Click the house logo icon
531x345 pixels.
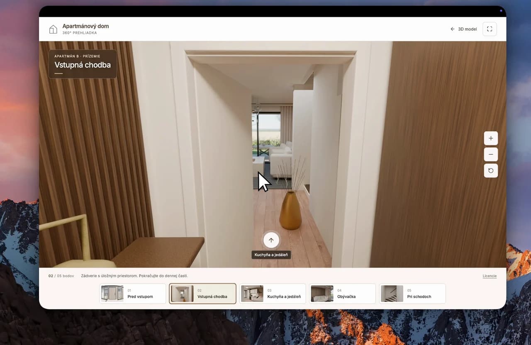pyautogui.click(x=53, y=29)
